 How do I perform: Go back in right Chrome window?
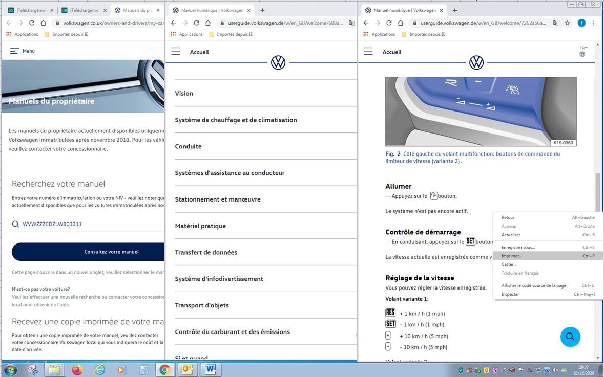(x=366, y=23)
